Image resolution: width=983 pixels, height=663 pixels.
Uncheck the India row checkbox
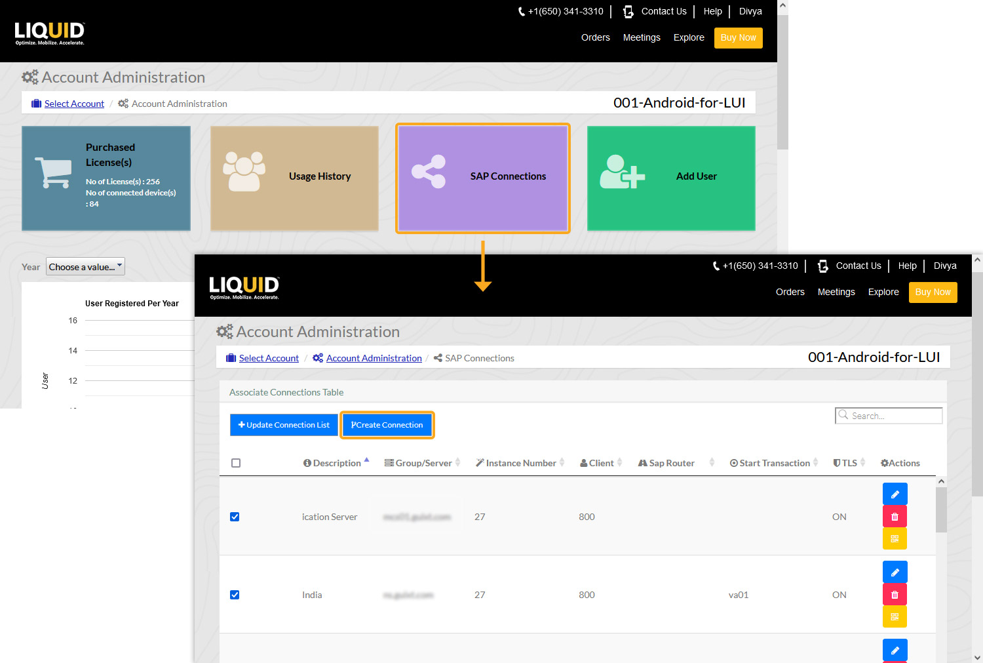pos(235,595)
